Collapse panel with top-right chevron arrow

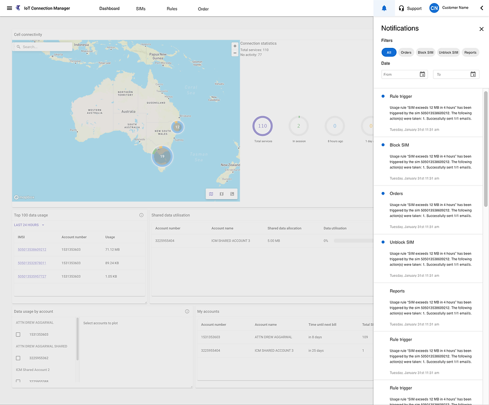pos(482,8)
